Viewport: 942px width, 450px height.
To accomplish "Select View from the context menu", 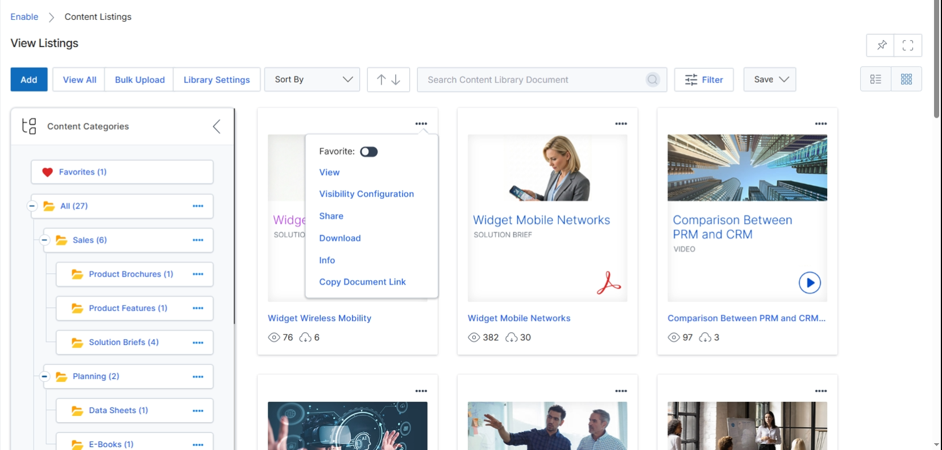I will [329, 173].
